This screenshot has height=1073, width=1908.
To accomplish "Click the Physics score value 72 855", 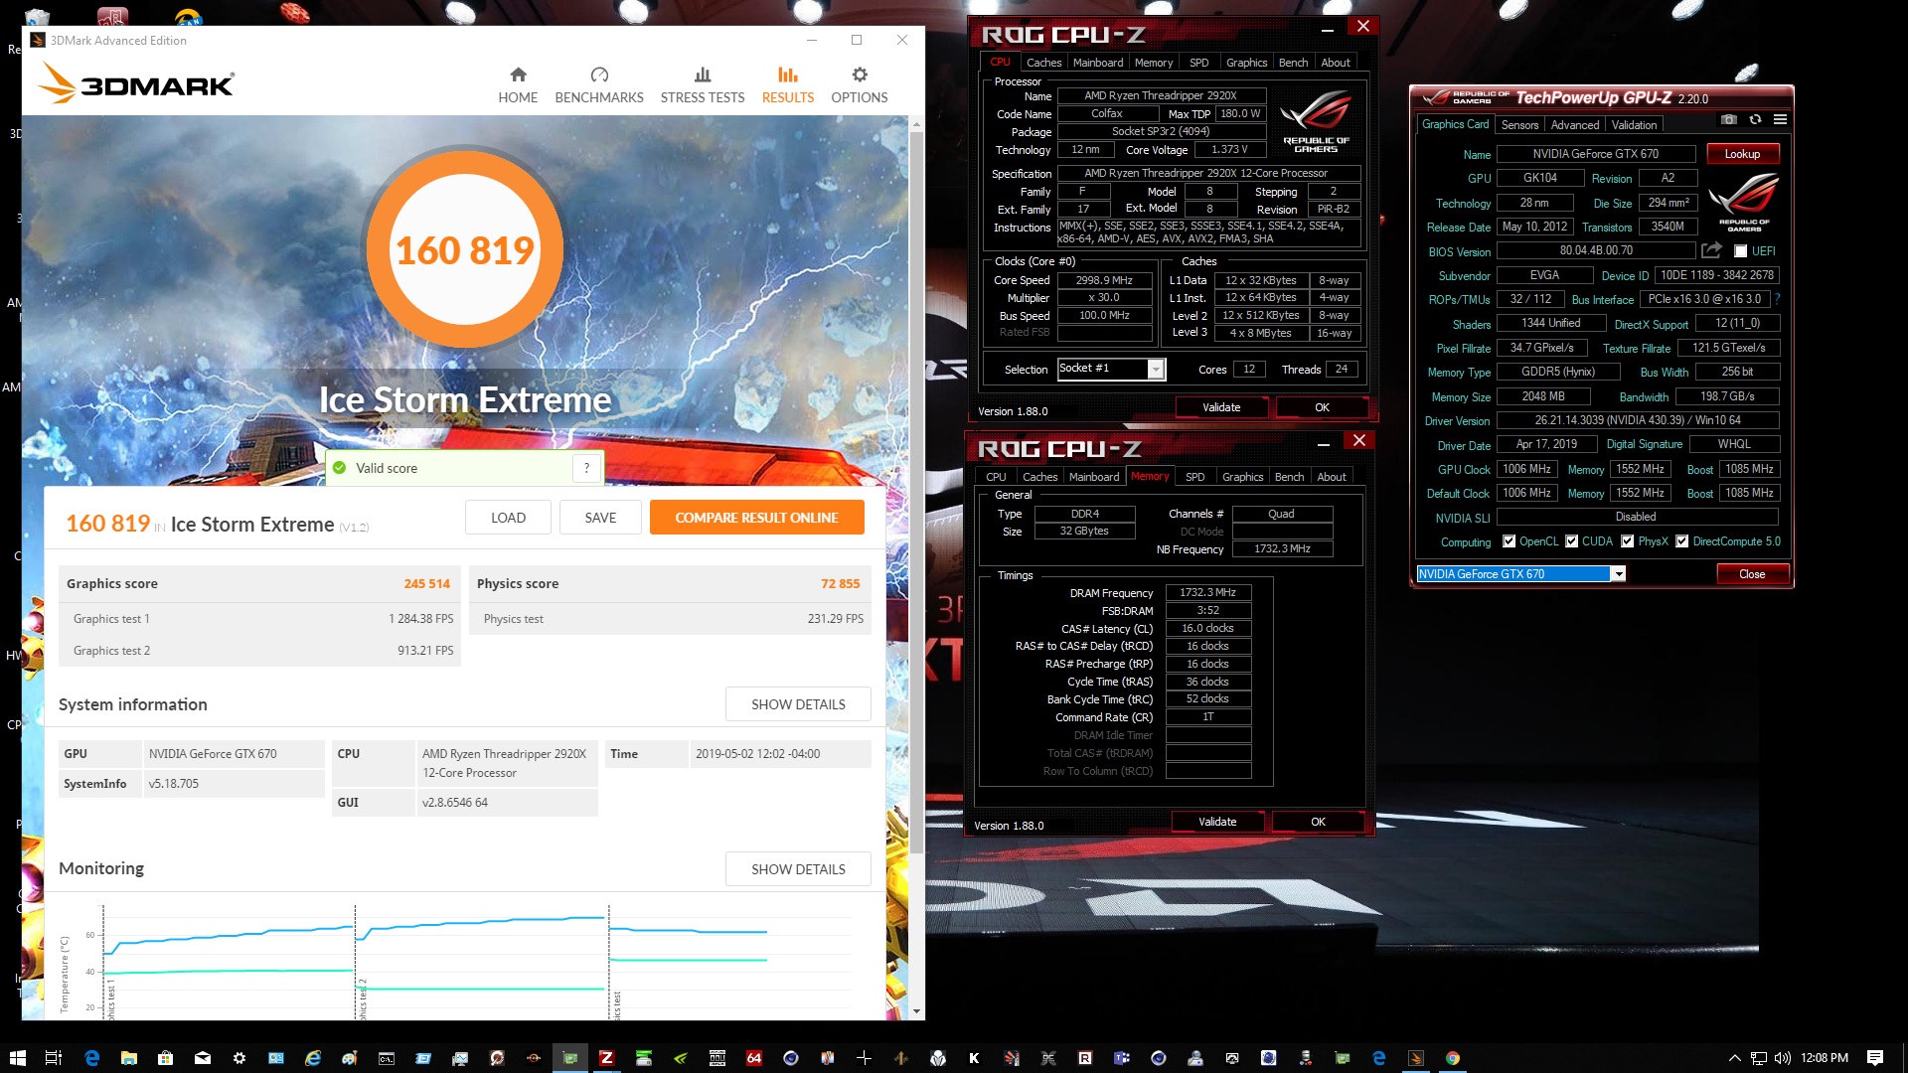I will pyautogui.click(x=840, y=584).
